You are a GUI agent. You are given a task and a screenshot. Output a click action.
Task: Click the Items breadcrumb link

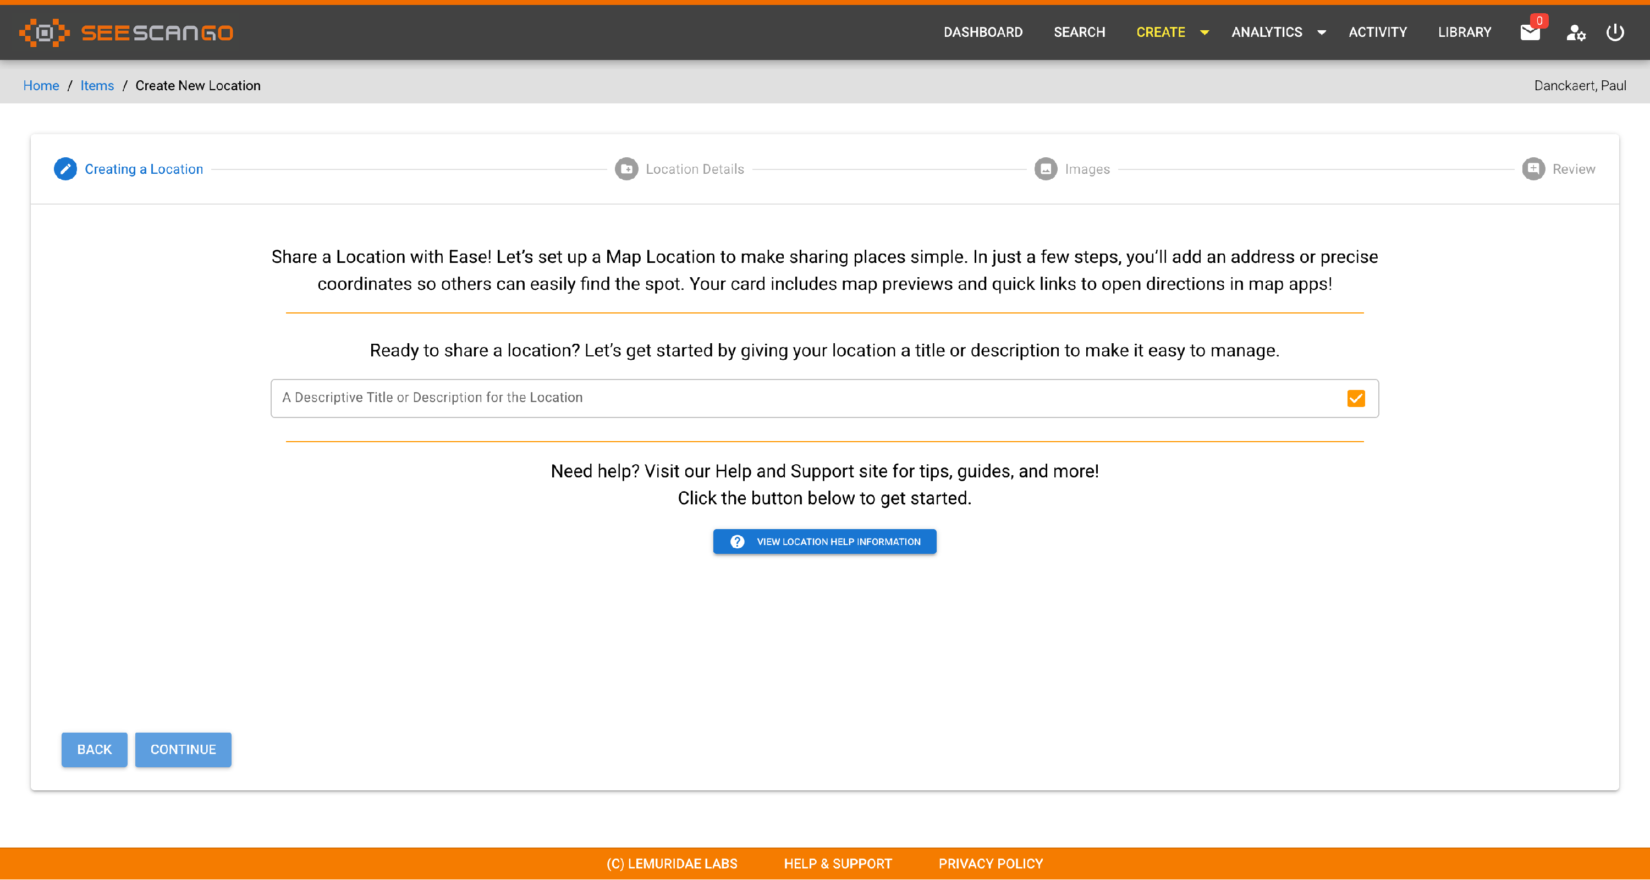[x=97, y=86]
